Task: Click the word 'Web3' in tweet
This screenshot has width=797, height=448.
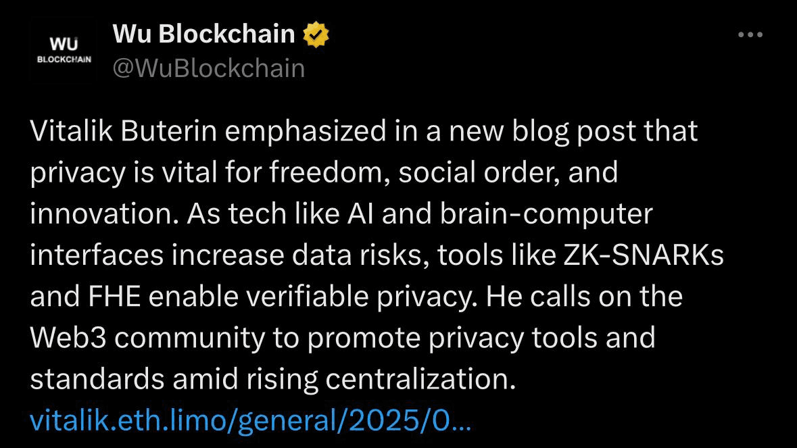Action: click(x=68, y=338)
